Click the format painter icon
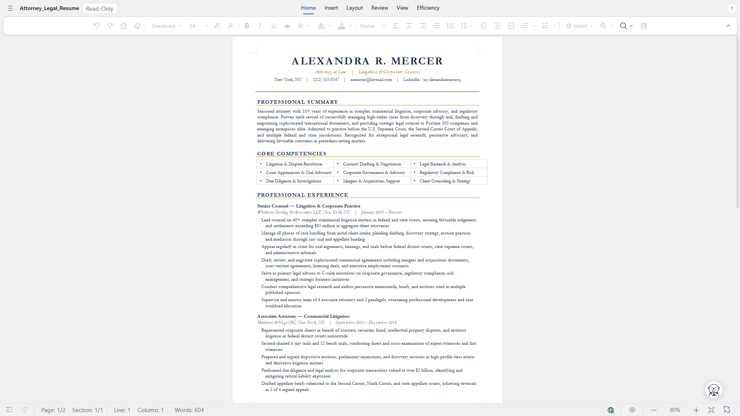Viewport: 740px width, 416px height. point(124,26)
